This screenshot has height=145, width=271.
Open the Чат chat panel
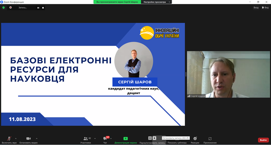pos(105,139)
